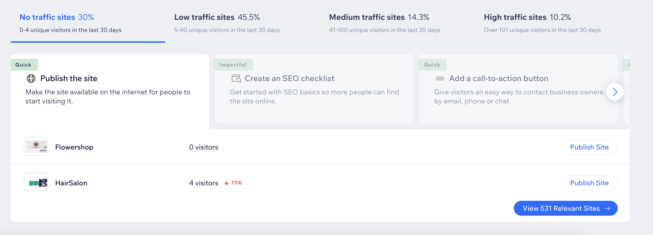Select the No traffic sites tab

pos(71,23)
